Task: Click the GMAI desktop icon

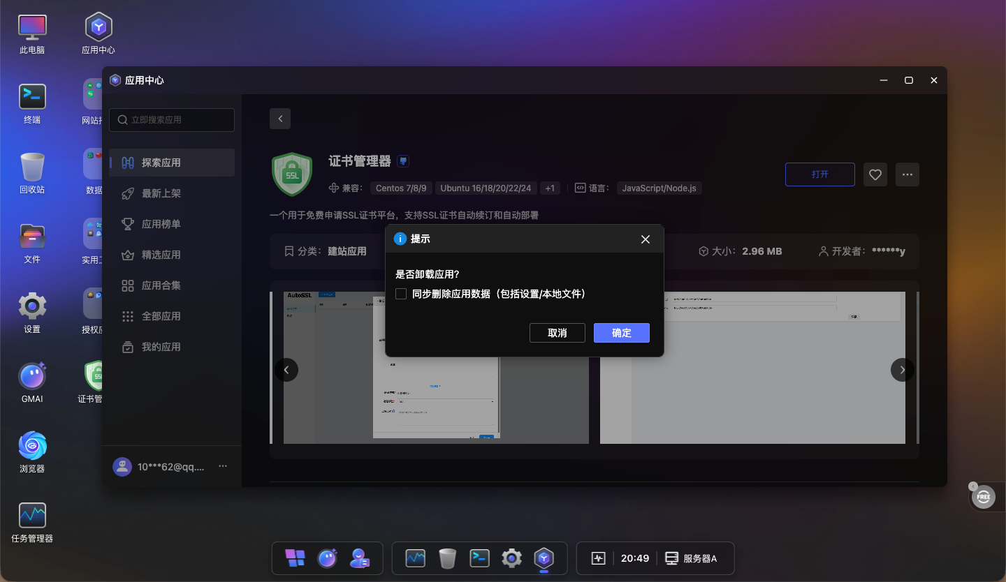Action: (32, 383)
